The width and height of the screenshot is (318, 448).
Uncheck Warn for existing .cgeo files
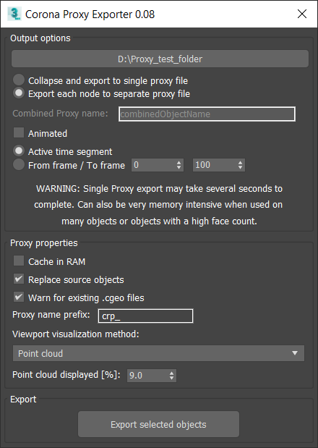(19, 297)
